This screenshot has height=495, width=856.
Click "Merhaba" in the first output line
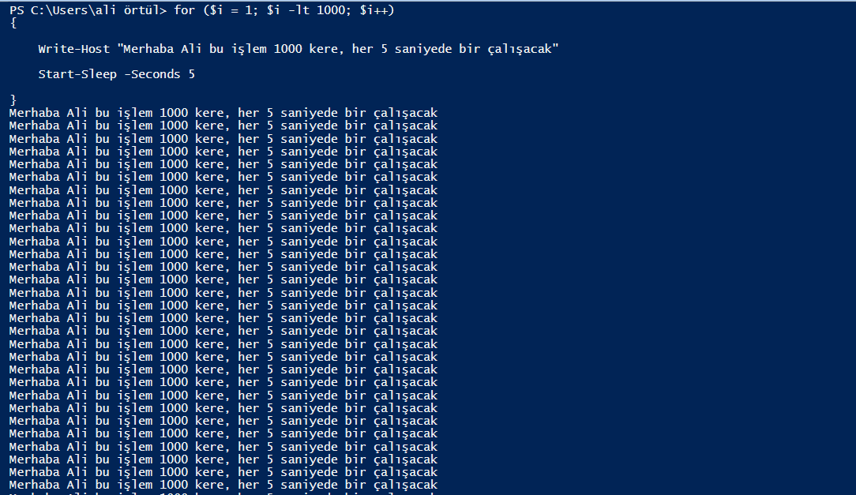(34, 113)
